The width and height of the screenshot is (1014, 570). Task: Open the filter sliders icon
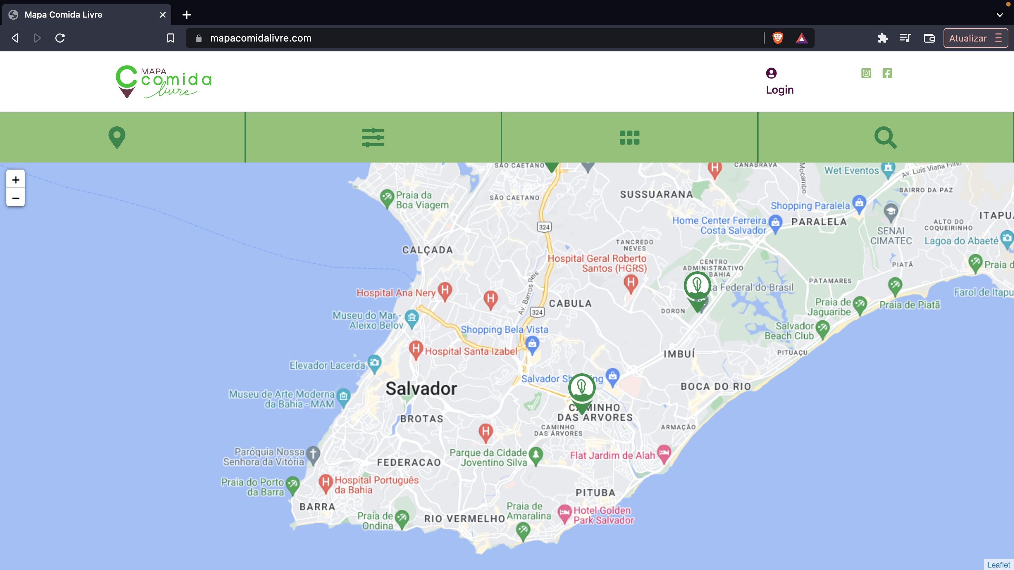373,137
